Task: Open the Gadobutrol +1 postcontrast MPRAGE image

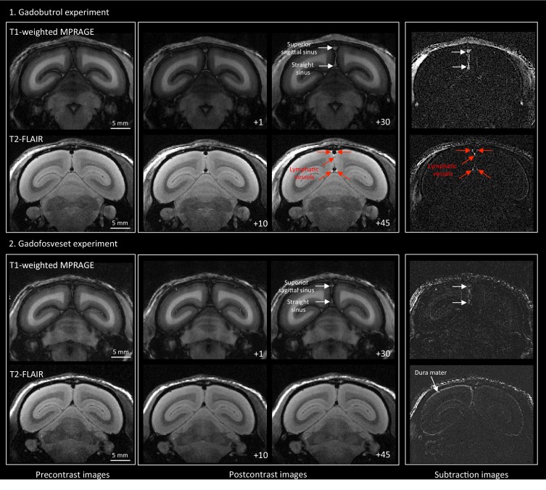Action: tap(205, 80)
